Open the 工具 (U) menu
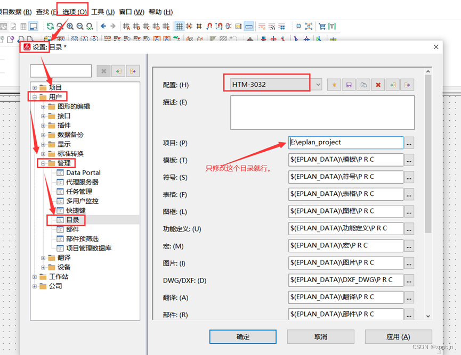The height and width of the screenshot is (355, 461). 103,12
